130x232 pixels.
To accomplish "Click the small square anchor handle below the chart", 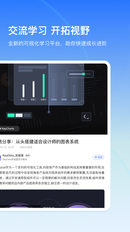I will tap(49, 112).
